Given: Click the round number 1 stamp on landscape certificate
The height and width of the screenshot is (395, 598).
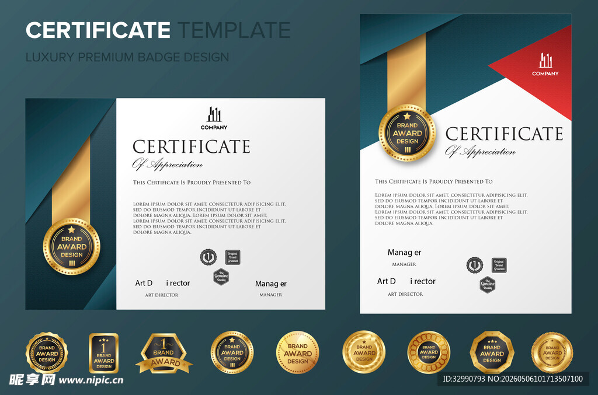Looking at the screenshot, I should coord(208,257).
